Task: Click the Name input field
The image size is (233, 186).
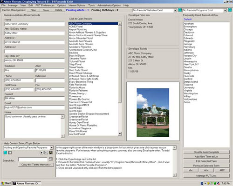Action: tap(34, 24)
